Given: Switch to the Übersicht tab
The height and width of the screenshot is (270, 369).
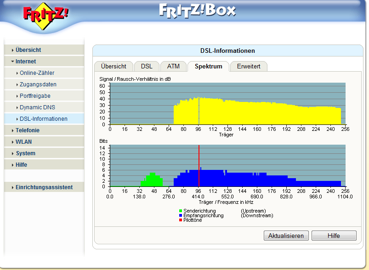Looking at the screenshot, I should click(114, 66).
